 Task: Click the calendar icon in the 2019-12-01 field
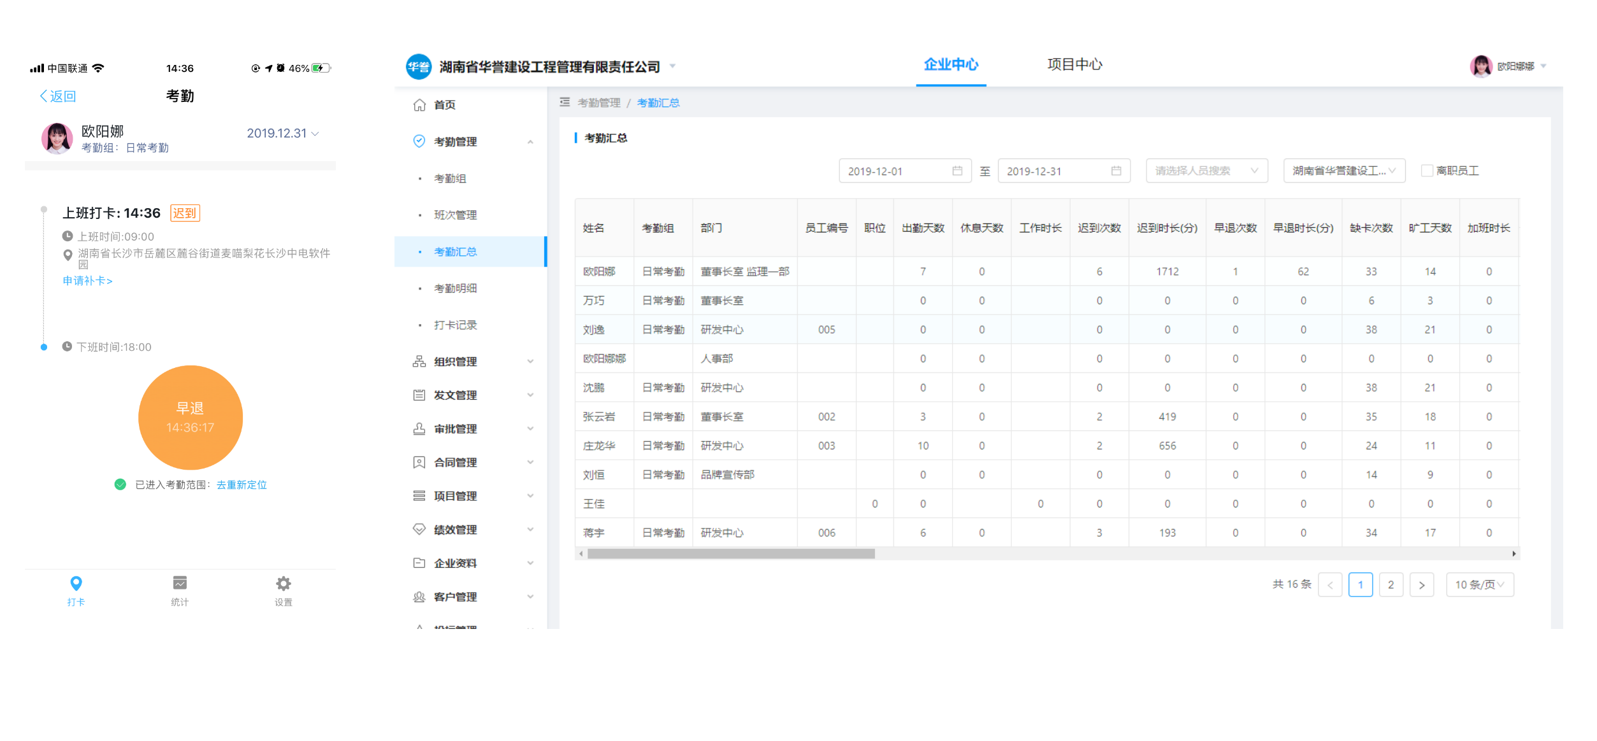point(957,171)
